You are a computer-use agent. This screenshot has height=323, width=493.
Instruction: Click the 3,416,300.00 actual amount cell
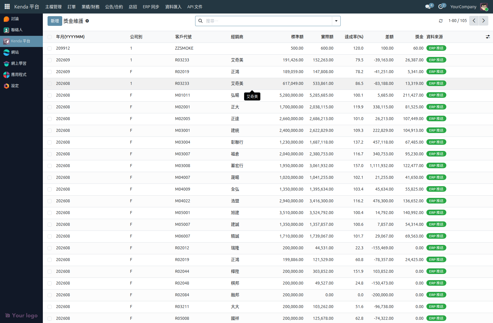click(x=321, y=201)
